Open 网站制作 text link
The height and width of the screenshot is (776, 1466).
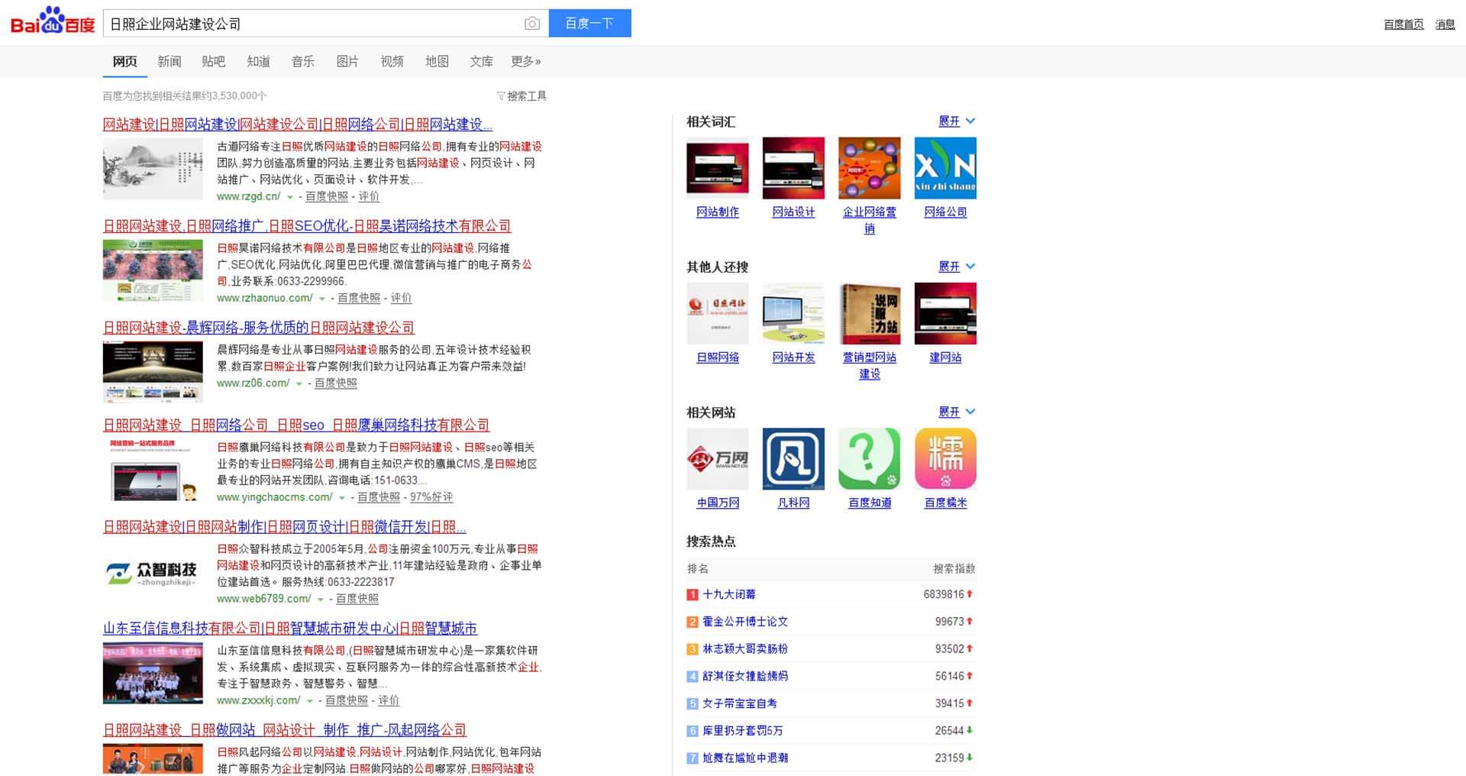718,212
